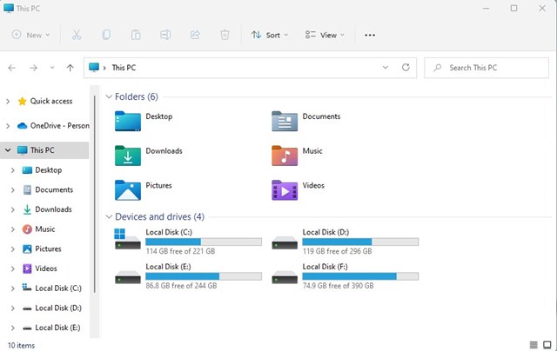This screenshot has height=351, width=557.
Task: Open the Music folder icon in main pane
Action: [x=285, y=156]
